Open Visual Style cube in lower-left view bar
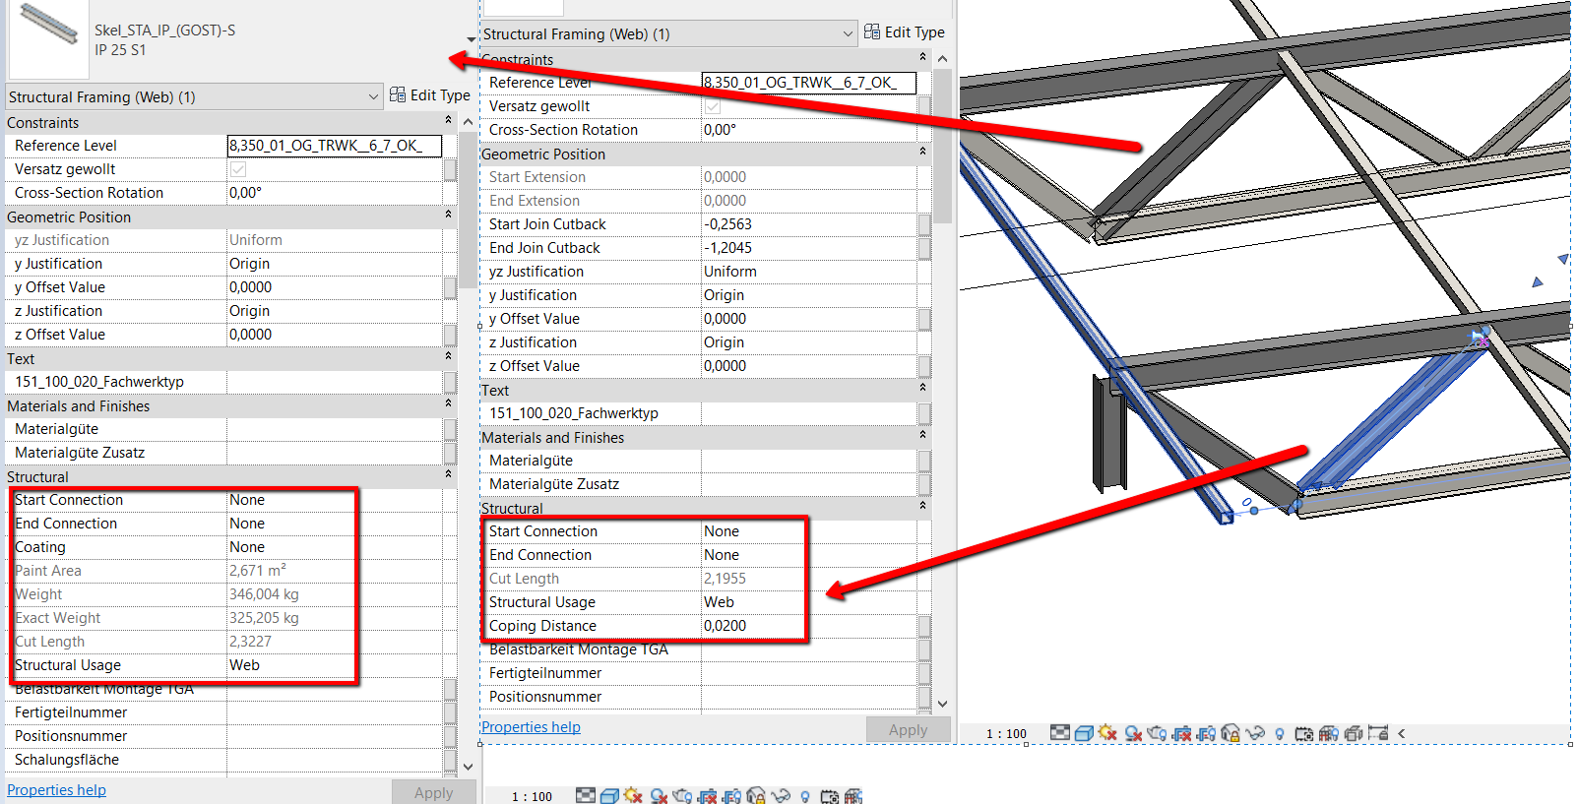 pos(609,796)
